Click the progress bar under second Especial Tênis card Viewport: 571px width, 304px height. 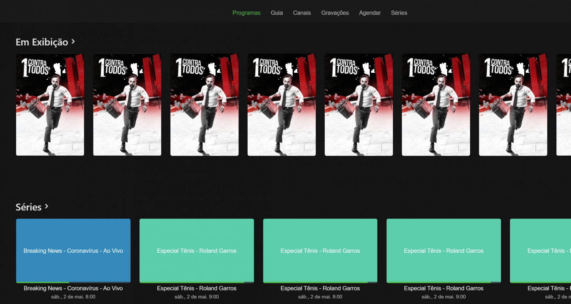click(320, 282)
